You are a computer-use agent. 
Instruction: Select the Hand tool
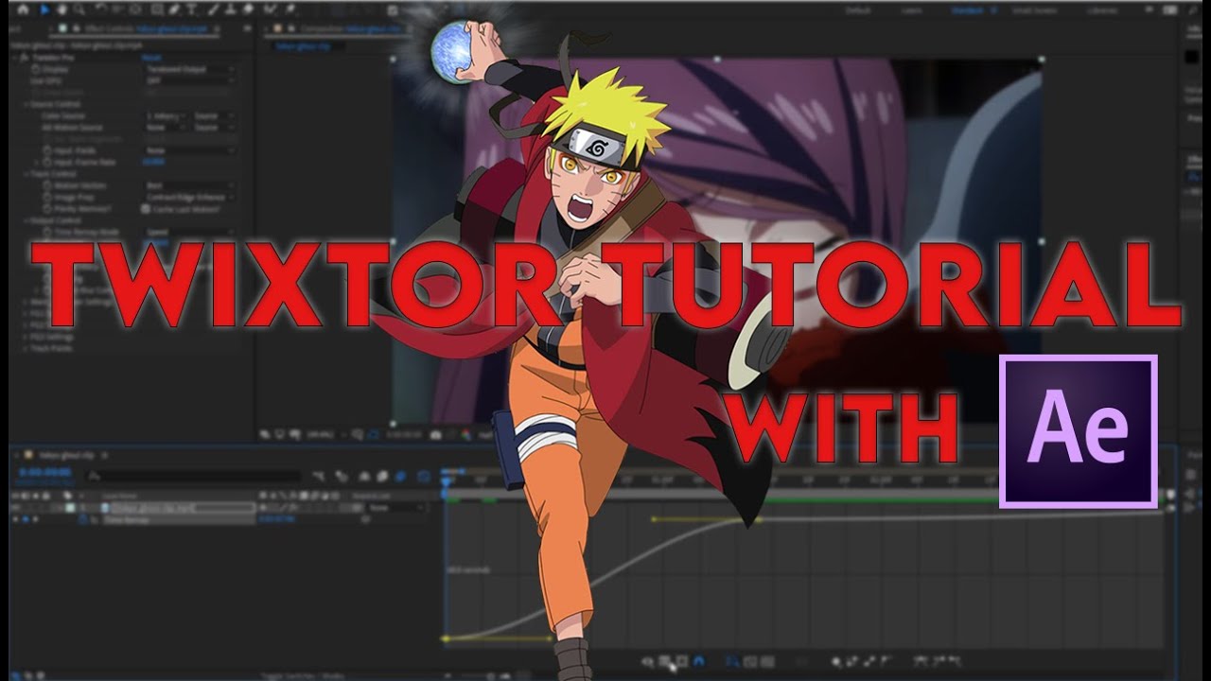(x=61, y=9)
